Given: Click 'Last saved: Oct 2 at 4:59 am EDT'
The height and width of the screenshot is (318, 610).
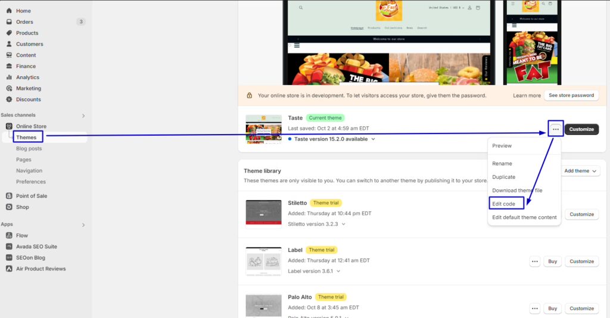Looking at the screenshot, I should [328, 128].
